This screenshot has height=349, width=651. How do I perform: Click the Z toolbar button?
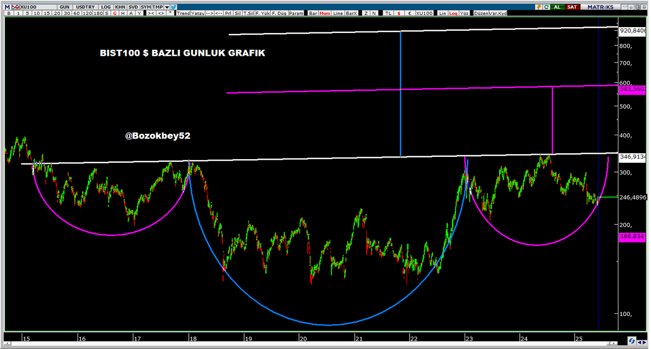pyautogui.click(x=366, y=13)
